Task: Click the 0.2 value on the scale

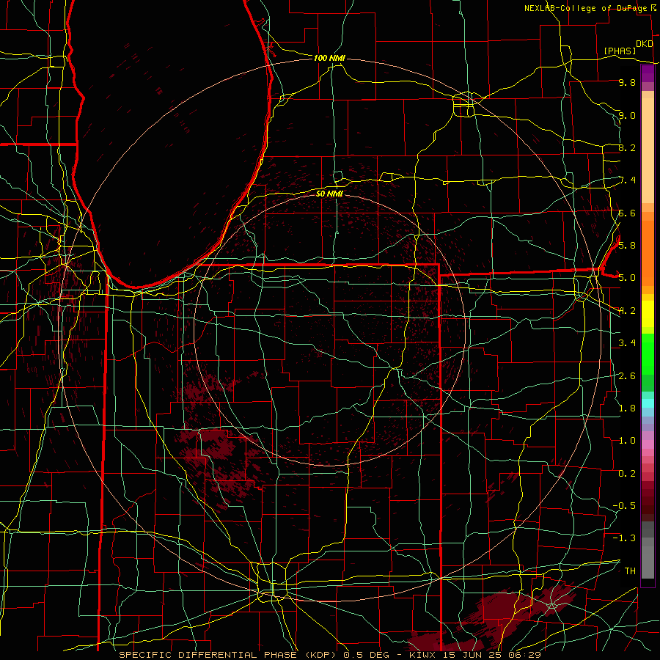Action: coord(627,473)
